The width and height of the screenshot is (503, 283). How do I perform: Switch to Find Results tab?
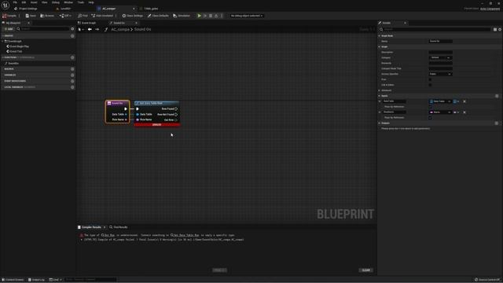point(119,227)
